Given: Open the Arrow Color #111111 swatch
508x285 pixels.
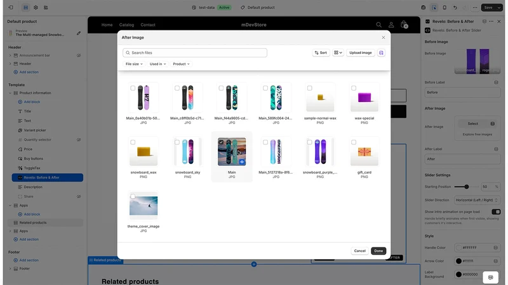Looking at the screenshot, I should click(458, 261).
